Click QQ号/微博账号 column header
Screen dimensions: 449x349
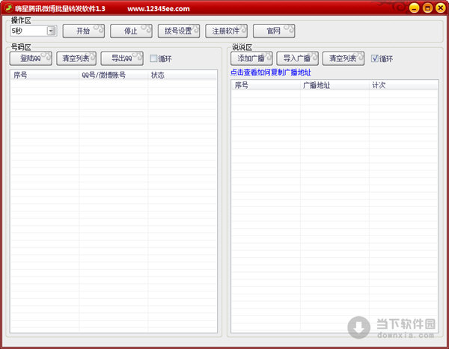(114, 75)
